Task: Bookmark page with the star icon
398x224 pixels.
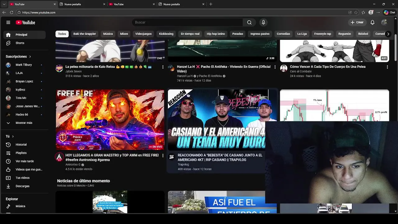Action: [x=356, y=12]
